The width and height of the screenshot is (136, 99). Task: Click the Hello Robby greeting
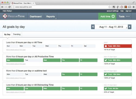point(7,11)
